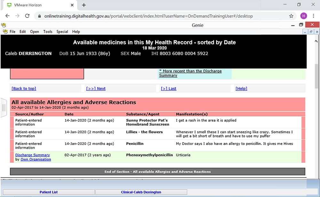Open the File menu in Genie
This screenshot has height=197, width=320.
pos(12,32)
